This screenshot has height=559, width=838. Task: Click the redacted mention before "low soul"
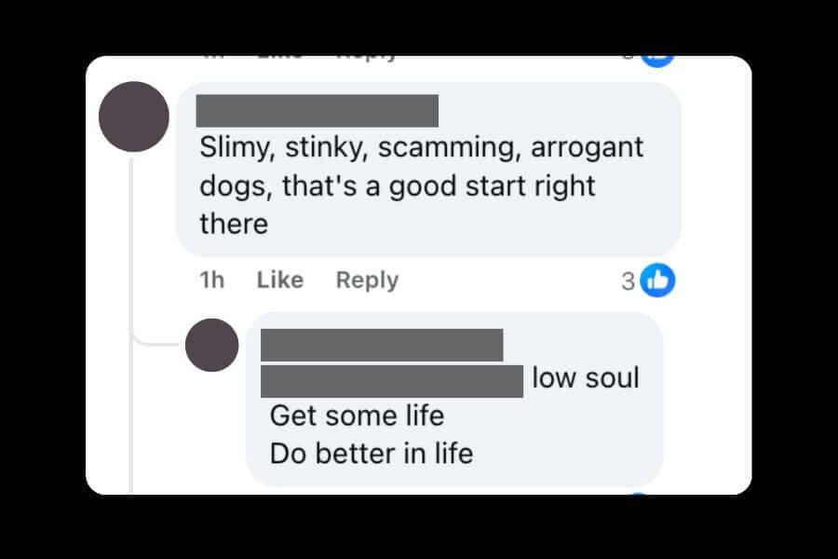[x=392, y=381]
